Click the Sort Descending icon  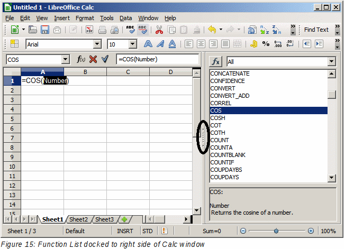277,30
